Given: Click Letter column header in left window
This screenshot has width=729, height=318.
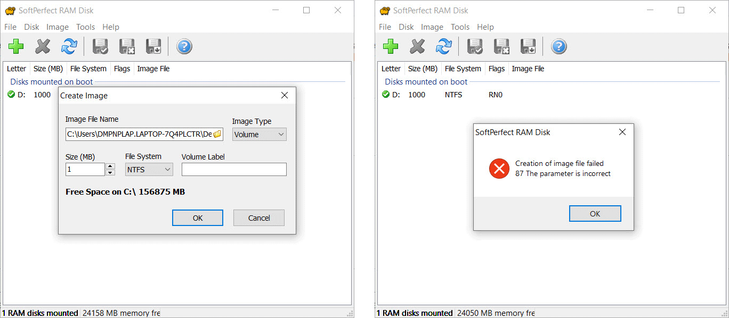Looking at the screenshot, I should (x=17, y=69).
